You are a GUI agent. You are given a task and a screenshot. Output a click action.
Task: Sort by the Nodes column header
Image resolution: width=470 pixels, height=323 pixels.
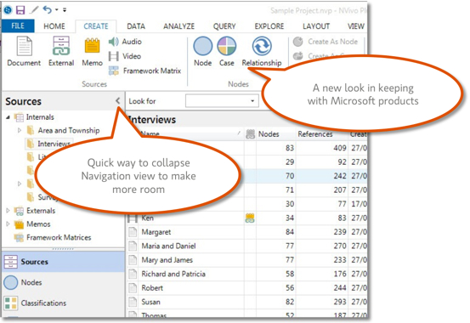coord(269,134)
